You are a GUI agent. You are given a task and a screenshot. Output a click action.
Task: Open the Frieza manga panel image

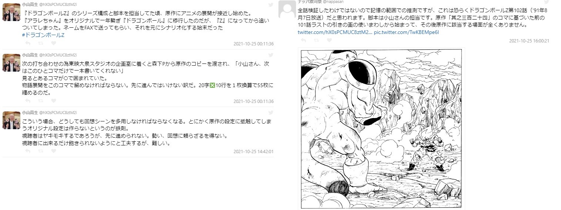[382, 129]
